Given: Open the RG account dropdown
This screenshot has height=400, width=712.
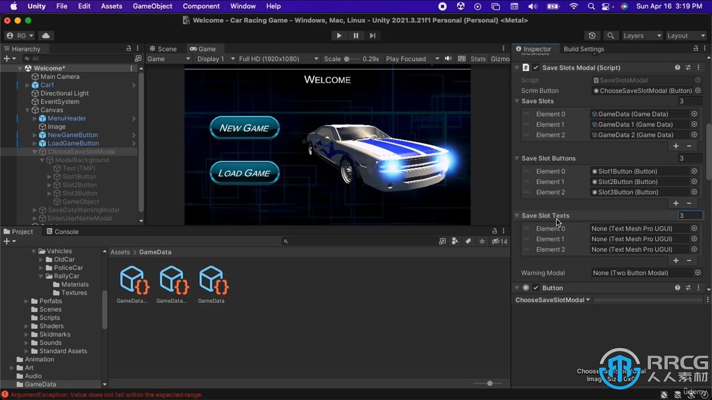Looking at the screenshot, I should (x=19, y=36).
